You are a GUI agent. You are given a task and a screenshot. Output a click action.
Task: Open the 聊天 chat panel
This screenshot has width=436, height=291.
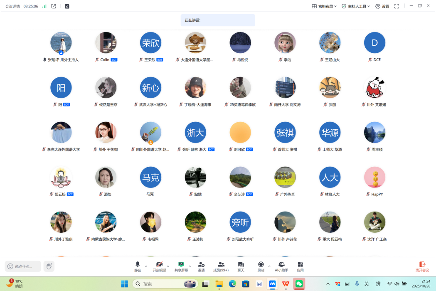(x=241, y=266)
